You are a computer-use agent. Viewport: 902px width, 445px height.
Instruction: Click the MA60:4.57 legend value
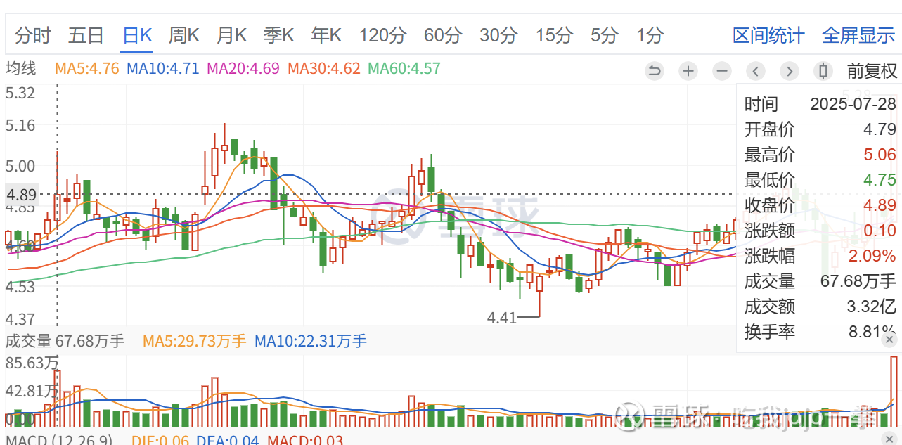coord(404,69)
